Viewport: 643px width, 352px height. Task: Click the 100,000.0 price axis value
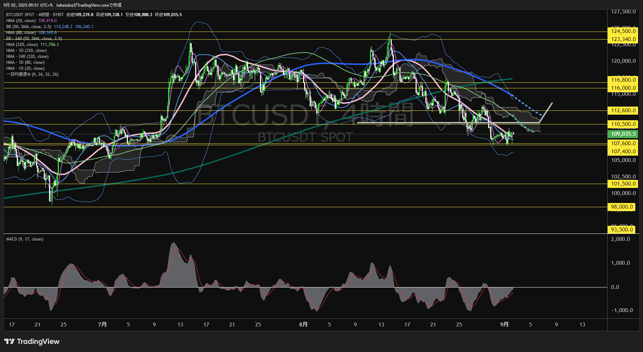pos(623,193)
